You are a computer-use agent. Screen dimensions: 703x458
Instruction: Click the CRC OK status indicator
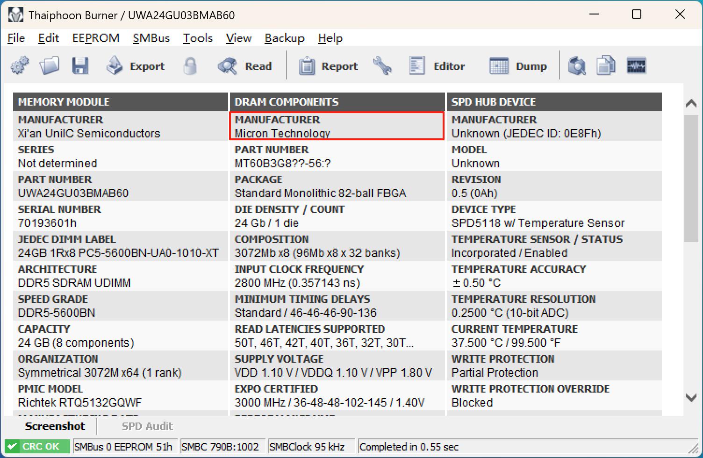click(37, 447)
